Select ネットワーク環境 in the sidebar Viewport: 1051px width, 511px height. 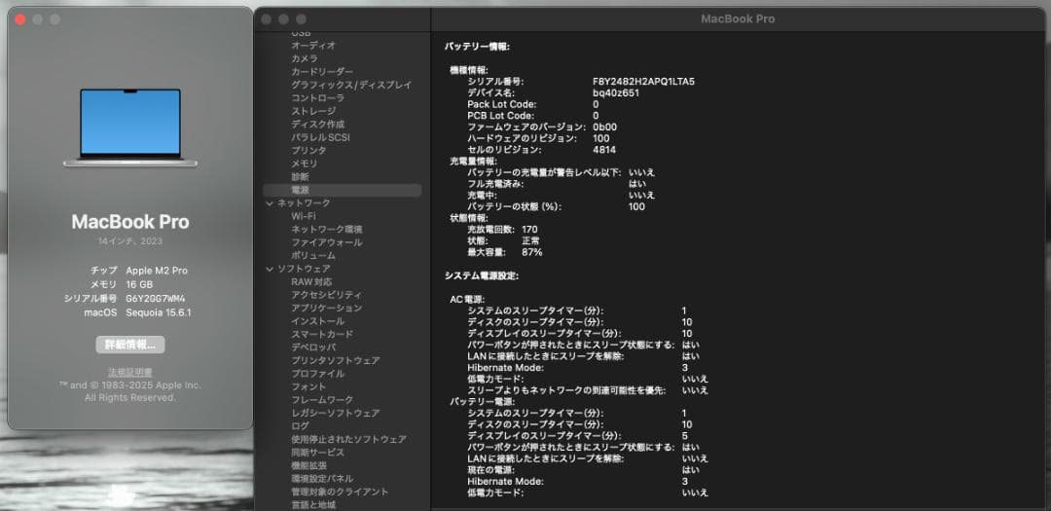327,230
